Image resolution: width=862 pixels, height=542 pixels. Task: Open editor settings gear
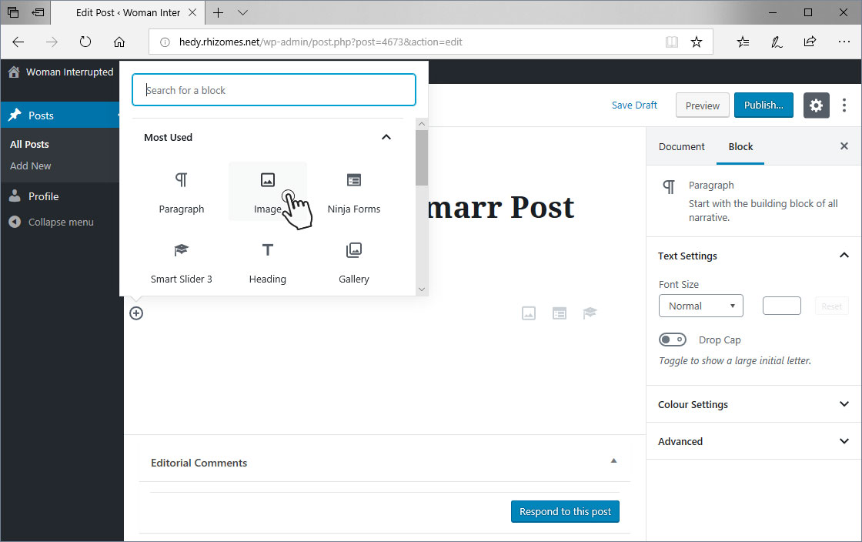(x=817, y=105)
